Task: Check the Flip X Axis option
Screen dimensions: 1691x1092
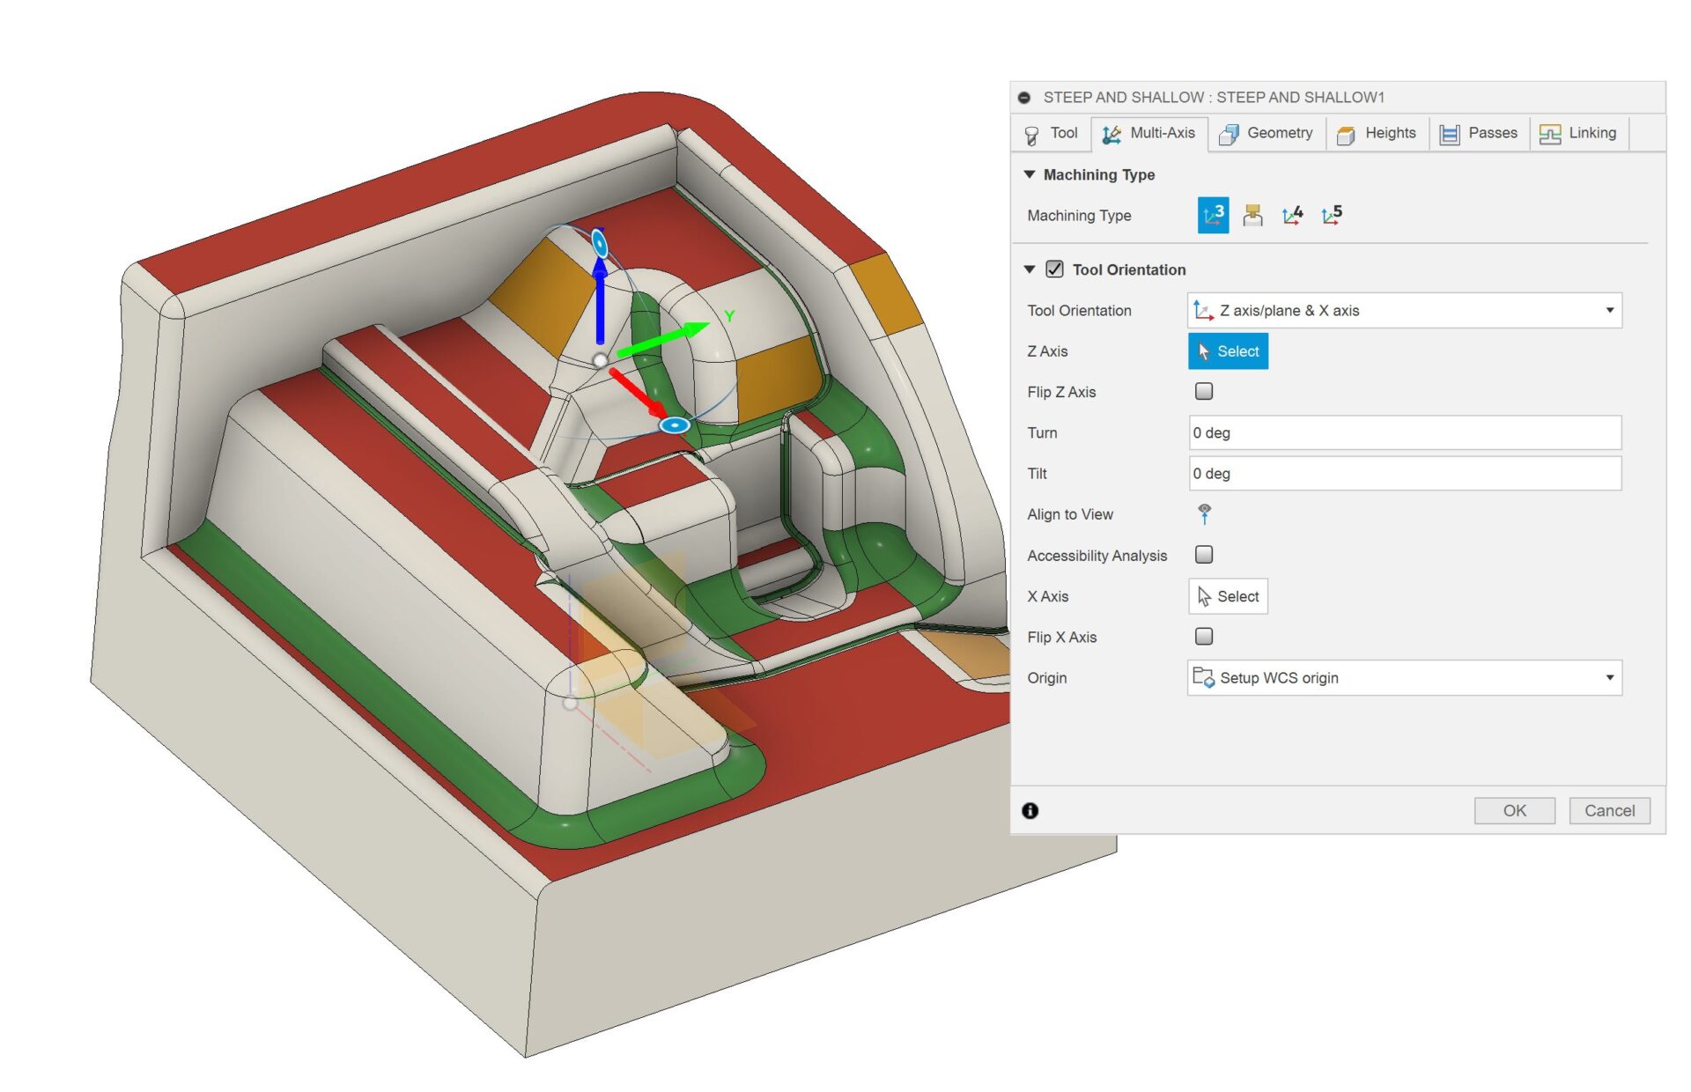Action: tap(1203, 636)
